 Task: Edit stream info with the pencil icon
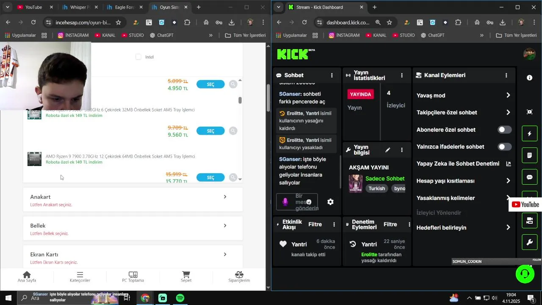(387, 150)
